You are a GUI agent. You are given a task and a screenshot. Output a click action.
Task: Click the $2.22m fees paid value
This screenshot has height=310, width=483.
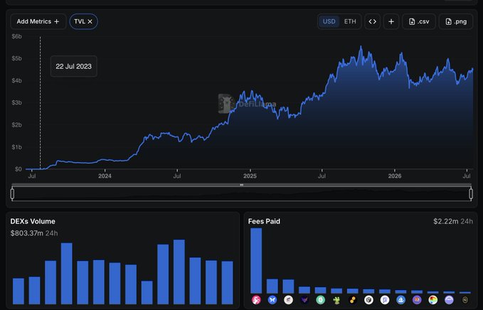446,221
